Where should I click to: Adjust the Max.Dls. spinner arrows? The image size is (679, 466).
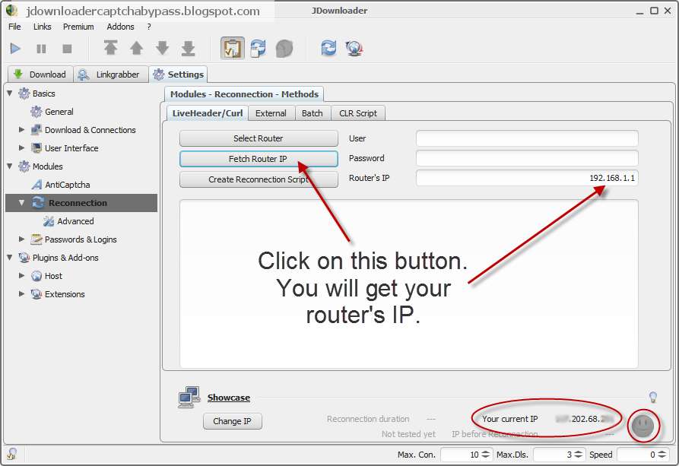[578, 455]
